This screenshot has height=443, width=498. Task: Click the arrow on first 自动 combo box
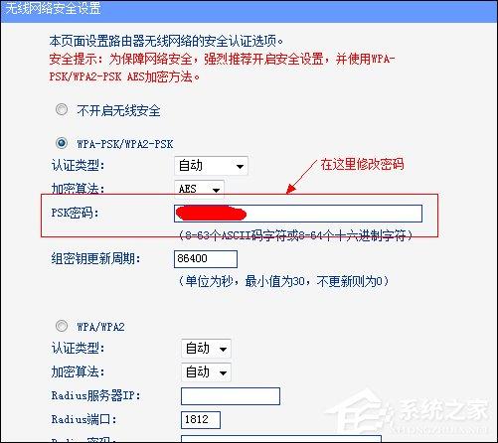240,166
